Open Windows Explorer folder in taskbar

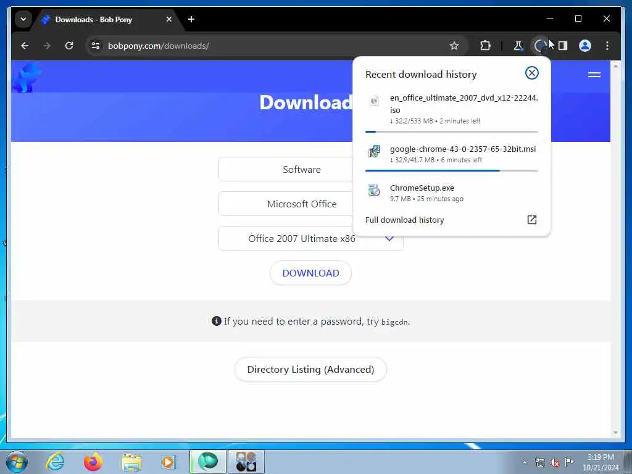coord(131,463)
